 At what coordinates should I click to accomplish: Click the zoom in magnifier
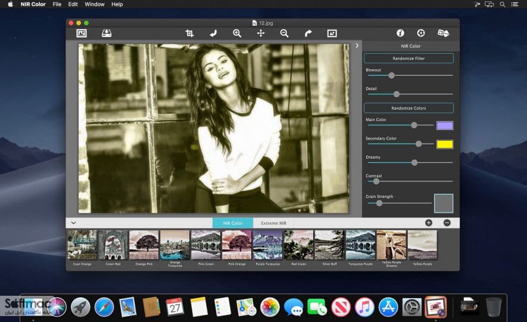point(237,33)
